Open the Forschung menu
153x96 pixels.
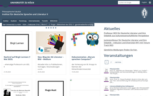coord(23,21)
